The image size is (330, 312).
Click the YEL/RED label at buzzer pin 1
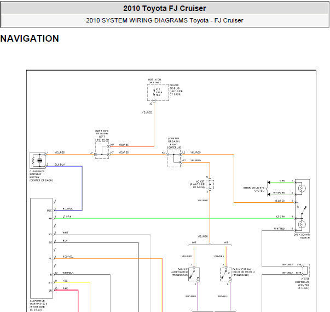(60, 152)
